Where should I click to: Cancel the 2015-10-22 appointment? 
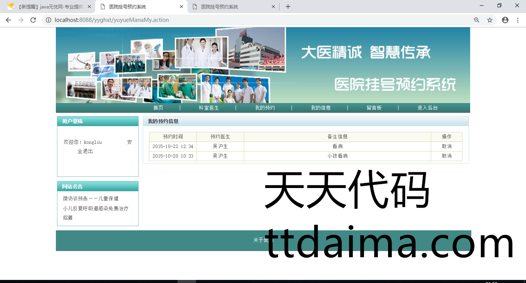(447, 146)
